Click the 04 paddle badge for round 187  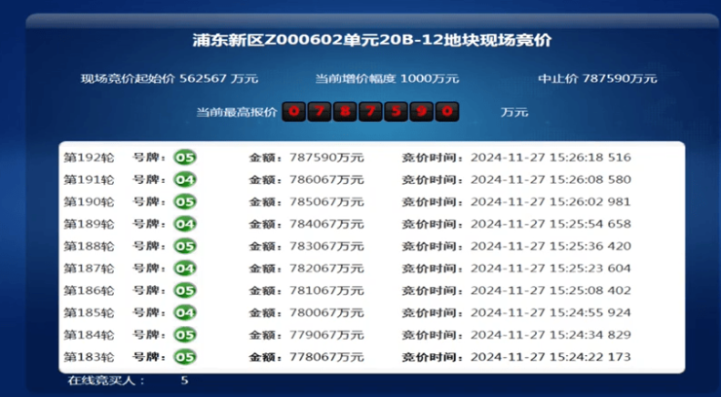(x=185, y=268)
